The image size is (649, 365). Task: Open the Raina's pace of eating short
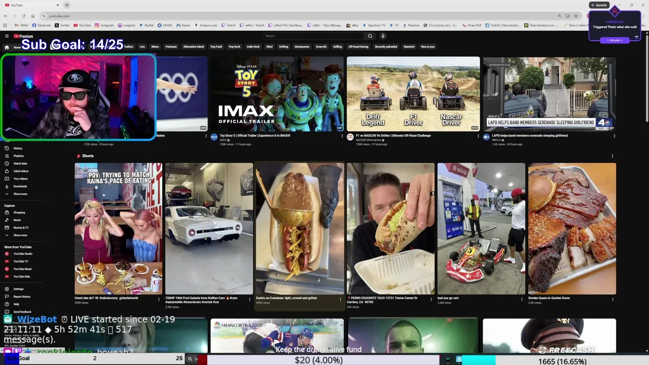point(118,229)
